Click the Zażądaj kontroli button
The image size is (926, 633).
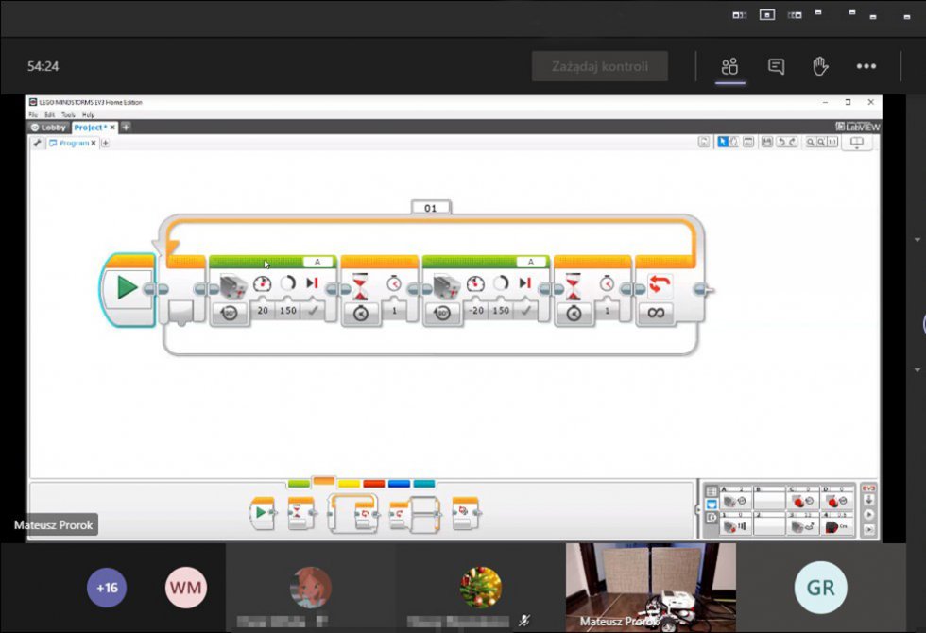click(600, 66)
